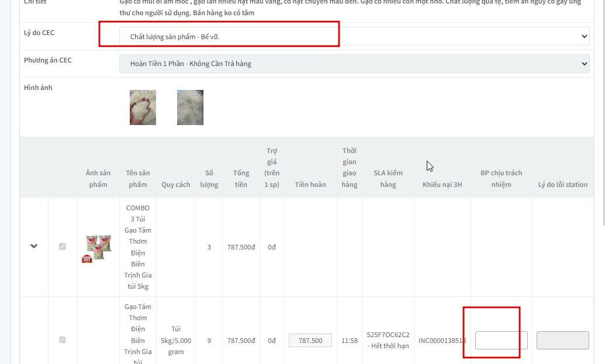Viewport: 605px width, 364px height.
Task: Select the quantity 9 cell
Action: 209,341
